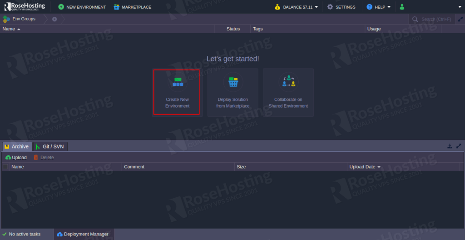The height and width of the screenshot is (240, 465).
Task: Click the Env Groups breadcrumb
Action: (x=20, y=19)
